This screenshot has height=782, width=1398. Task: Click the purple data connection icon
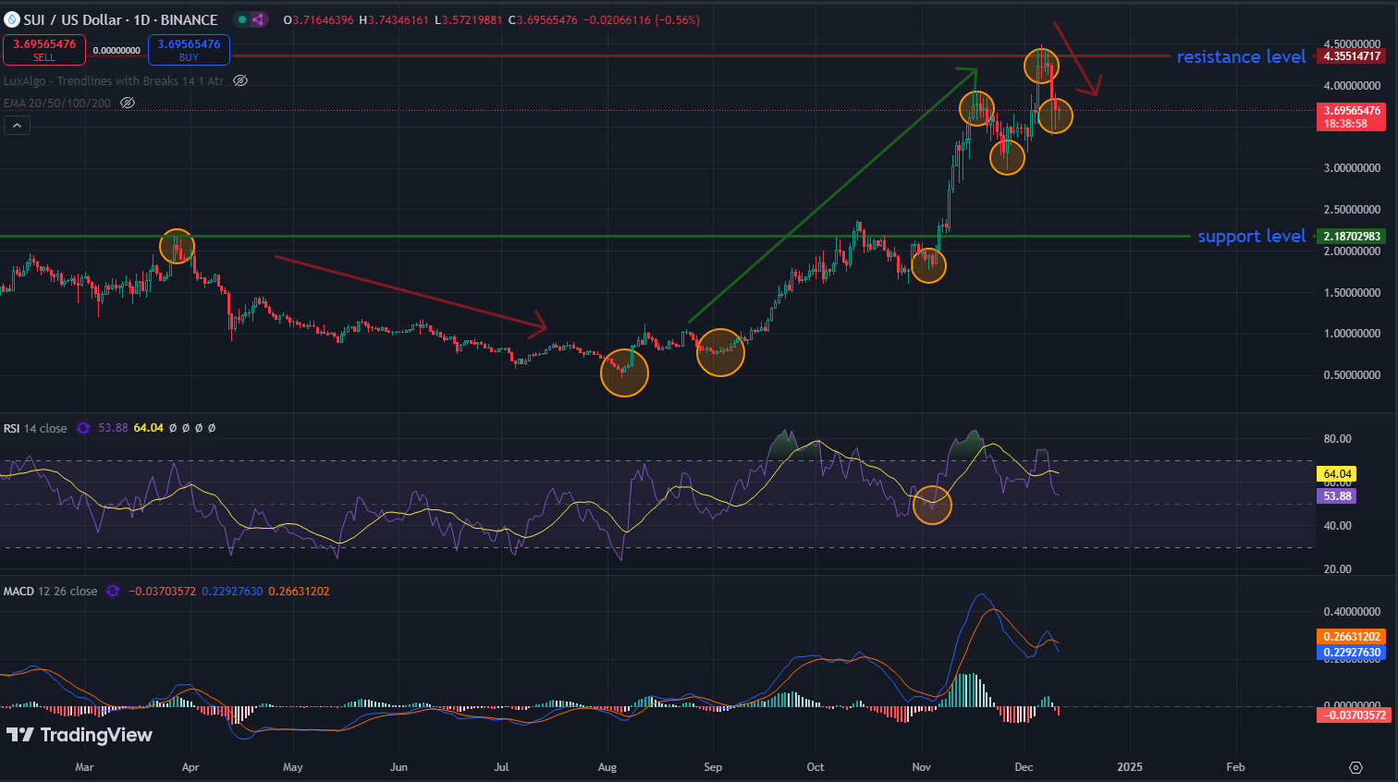258,19
